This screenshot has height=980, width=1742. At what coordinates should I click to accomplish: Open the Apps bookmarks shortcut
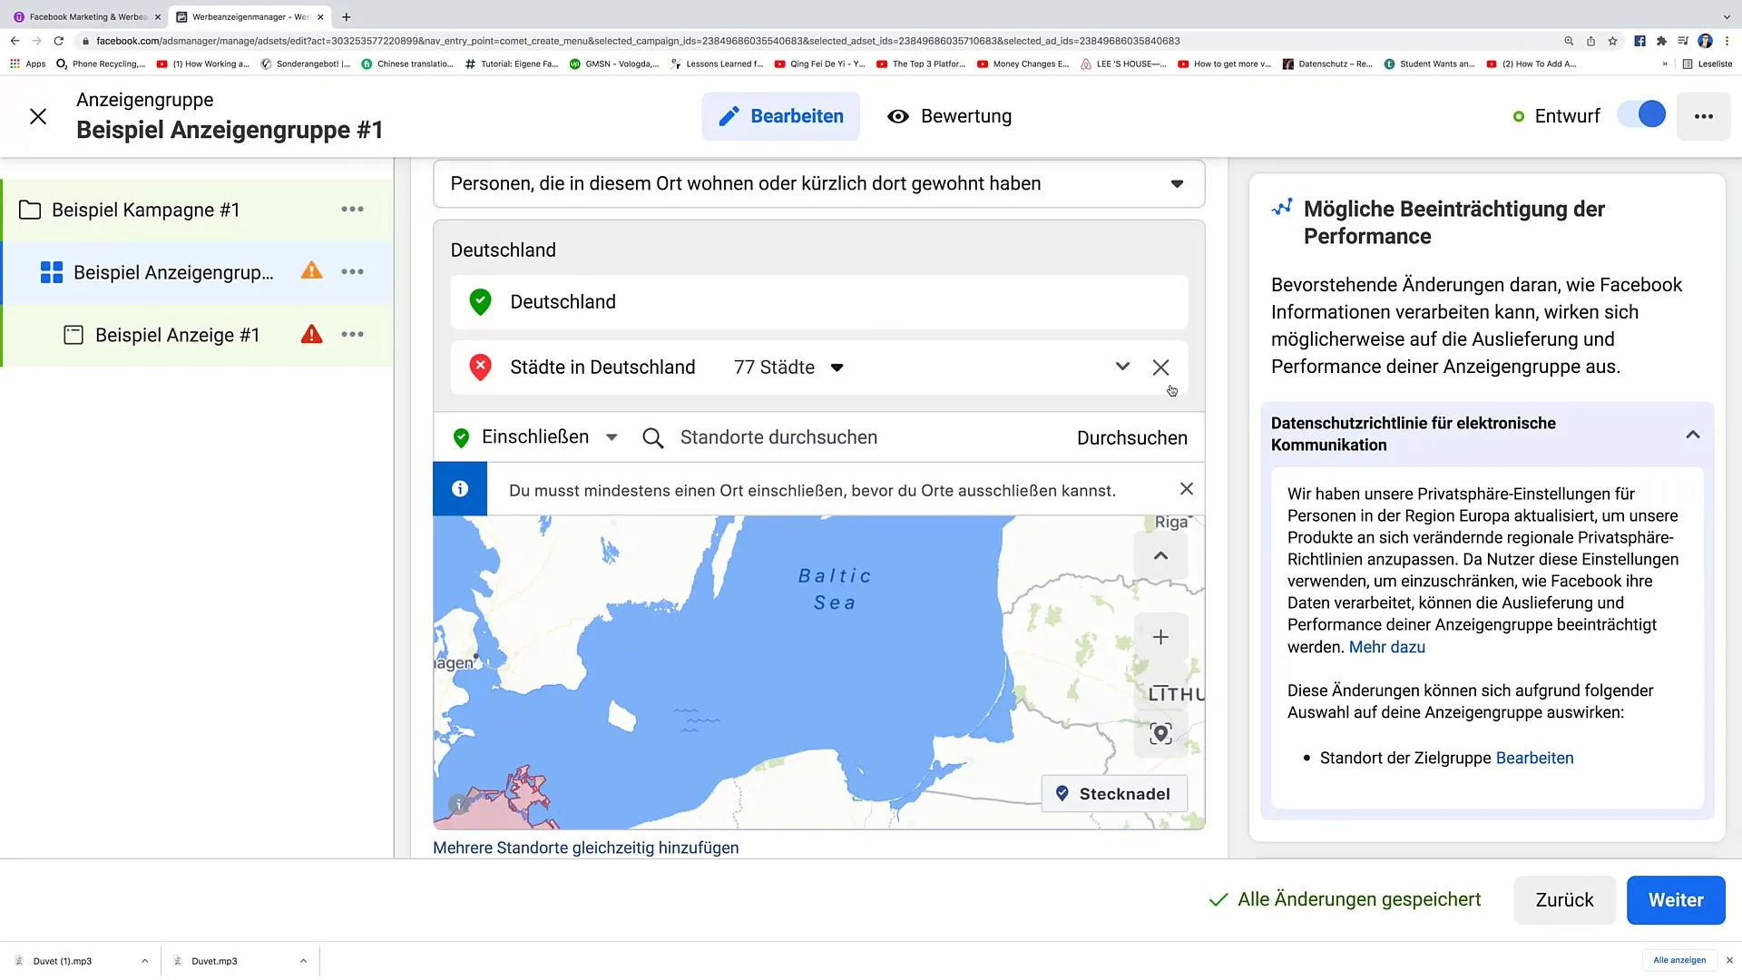(27, 64)
